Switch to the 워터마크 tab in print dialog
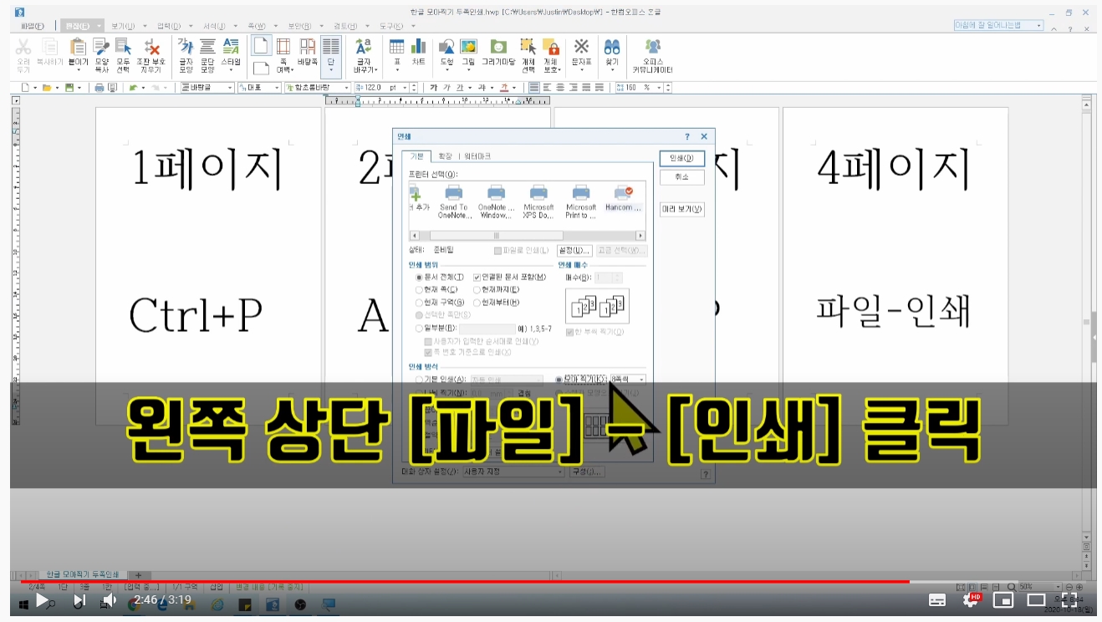 tap(477, 156)
